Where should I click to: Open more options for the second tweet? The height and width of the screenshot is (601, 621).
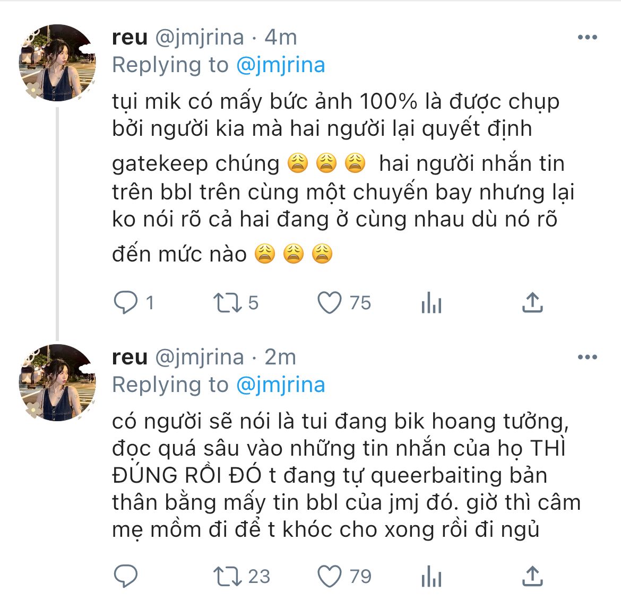coord(587,357)
